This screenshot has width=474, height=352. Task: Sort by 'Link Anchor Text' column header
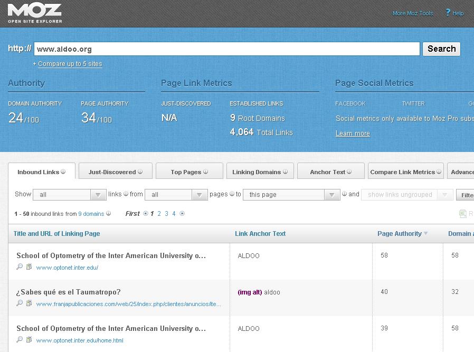[x=260, y=234]
